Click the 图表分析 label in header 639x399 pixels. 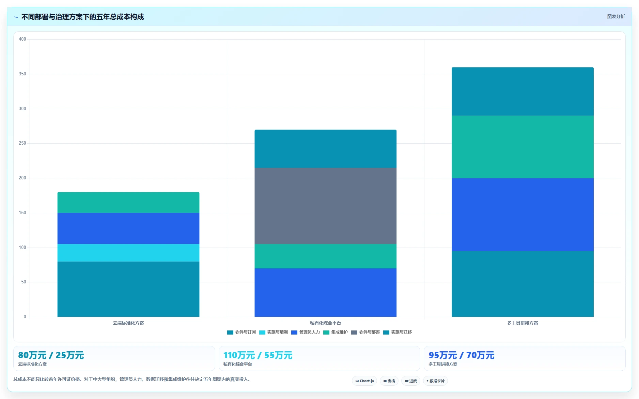[x=616, y=16]
